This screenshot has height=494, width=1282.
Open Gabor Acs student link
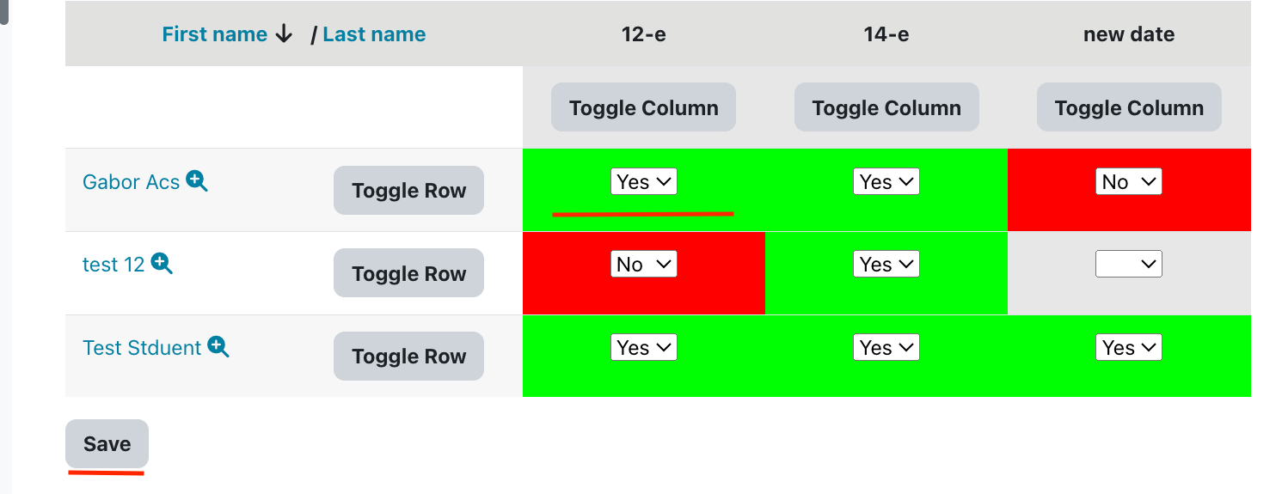[x=131, y=182]
